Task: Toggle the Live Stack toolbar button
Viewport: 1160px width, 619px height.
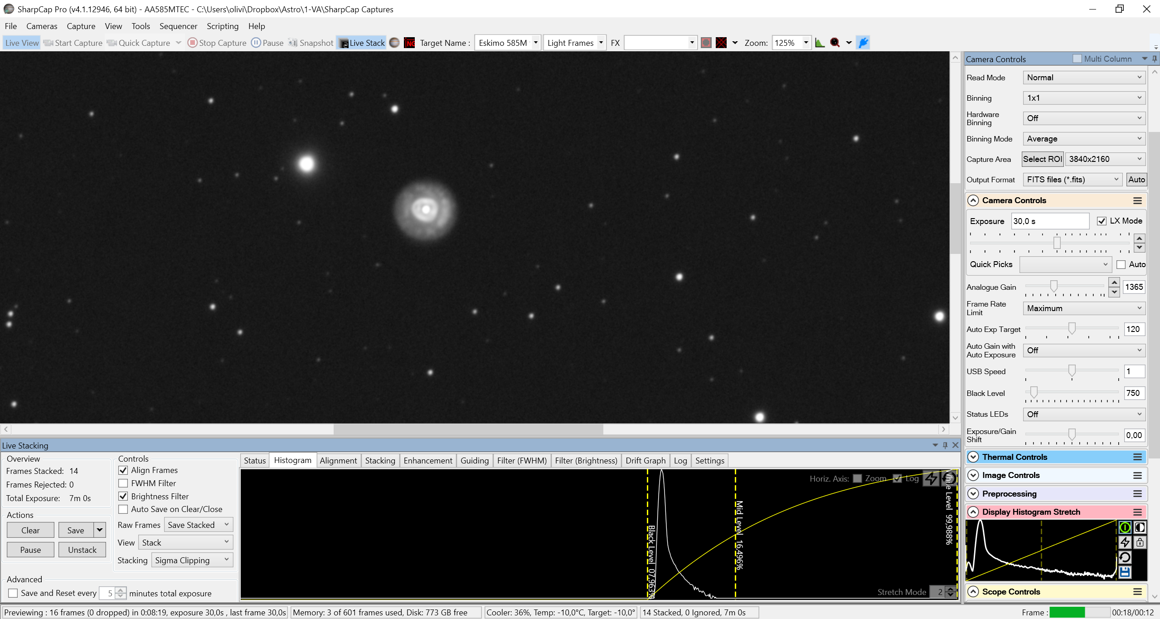Action: 362,43
